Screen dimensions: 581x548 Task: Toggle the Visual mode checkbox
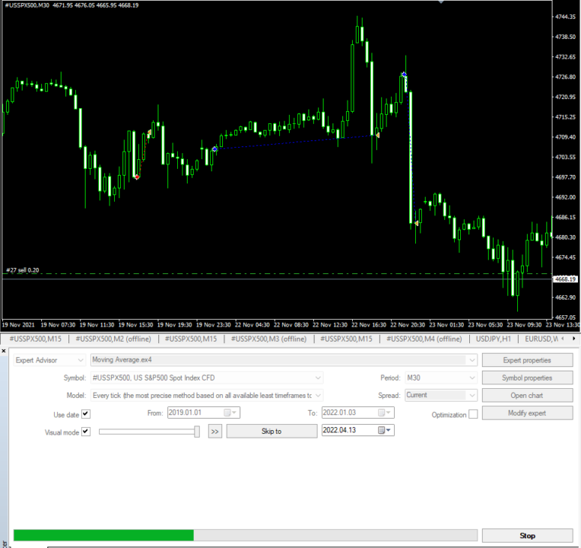(x=86, y=432)
